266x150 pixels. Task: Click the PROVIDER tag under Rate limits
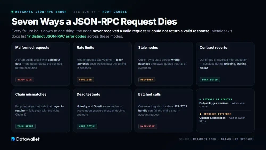point(85,80)
